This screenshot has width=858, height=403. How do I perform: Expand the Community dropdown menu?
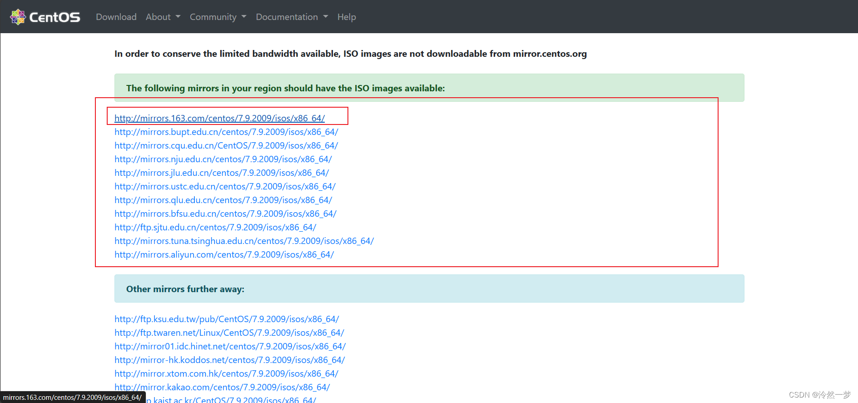(x=218, y=17)
